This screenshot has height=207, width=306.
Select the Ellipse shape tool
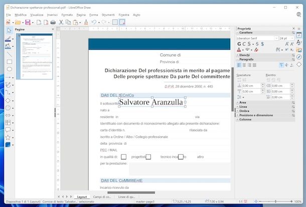click(9, 69)
